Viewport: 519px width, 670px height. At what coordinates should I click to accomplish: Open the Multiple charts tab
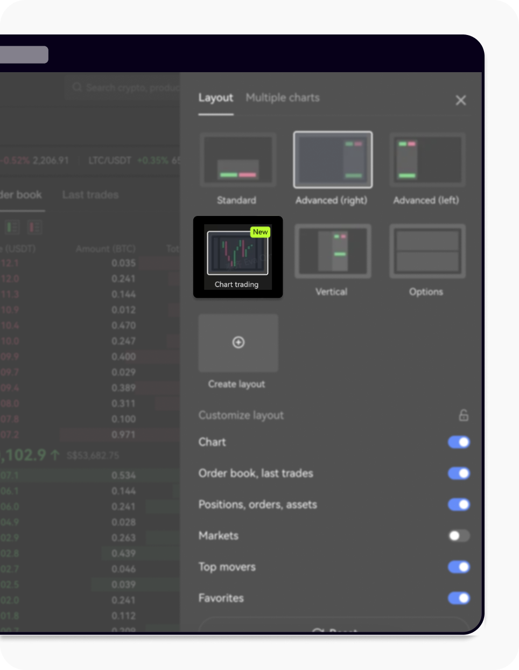tap(283, 98)
